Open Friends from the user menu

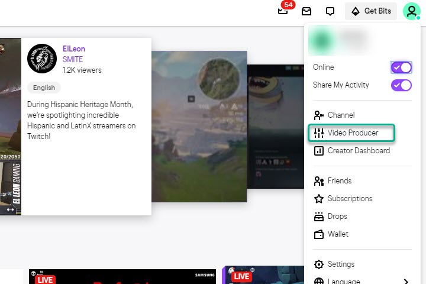click(x=362, y=180)
